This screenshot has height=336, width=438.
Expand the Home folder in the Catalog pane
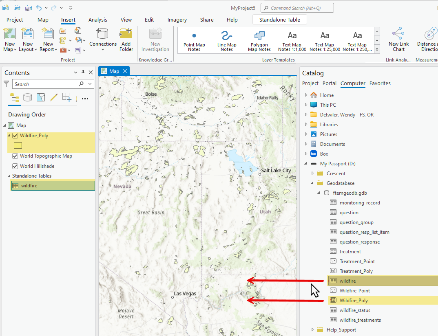click(306, 95)
